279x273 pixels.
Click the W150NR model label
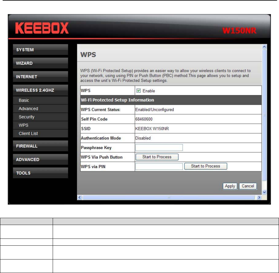click(239, 31)
